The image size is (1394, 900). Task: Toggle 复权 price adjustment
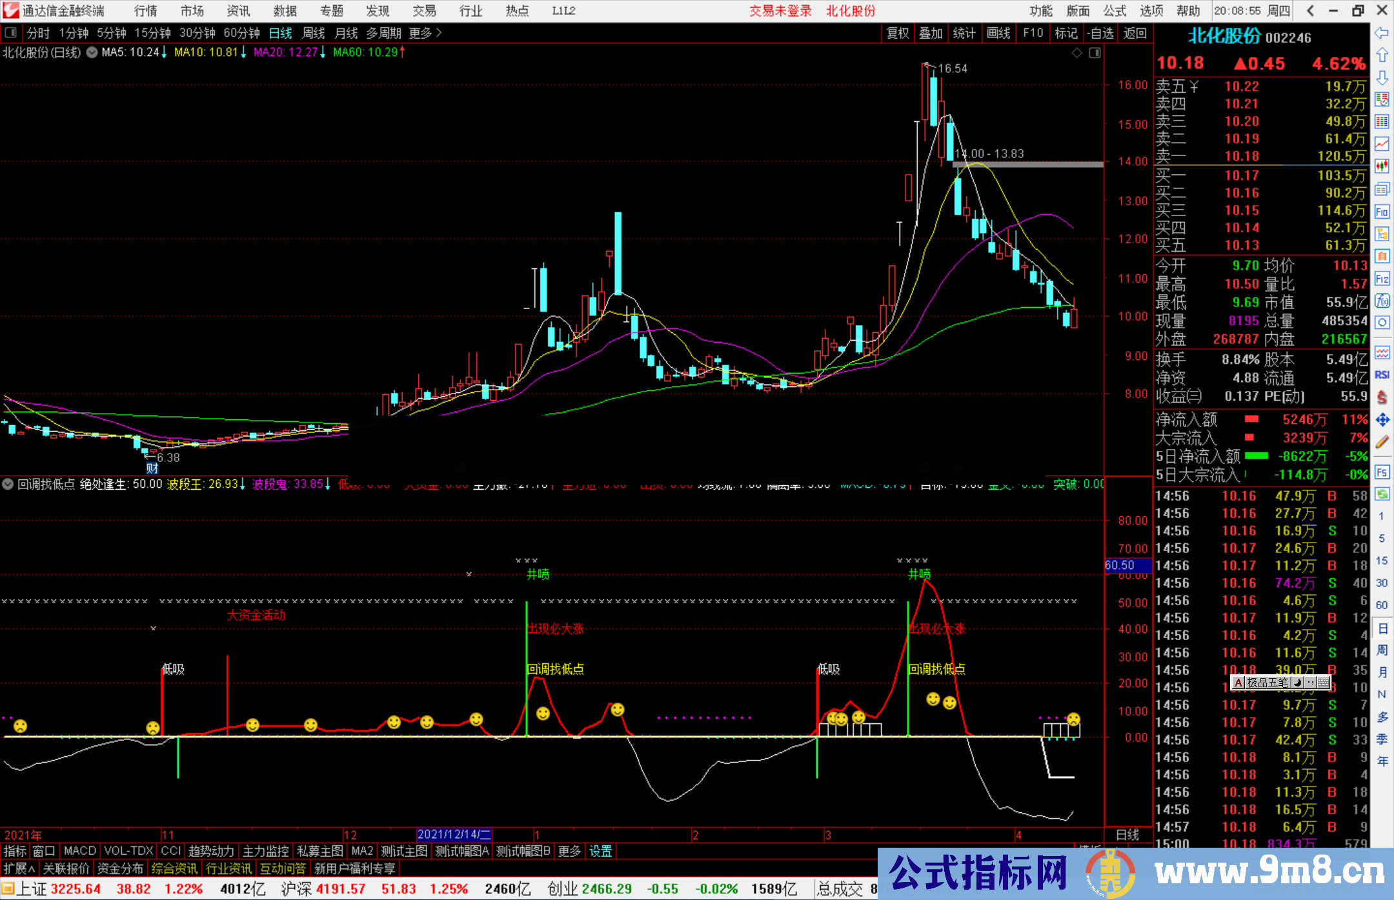click(898, 33)
